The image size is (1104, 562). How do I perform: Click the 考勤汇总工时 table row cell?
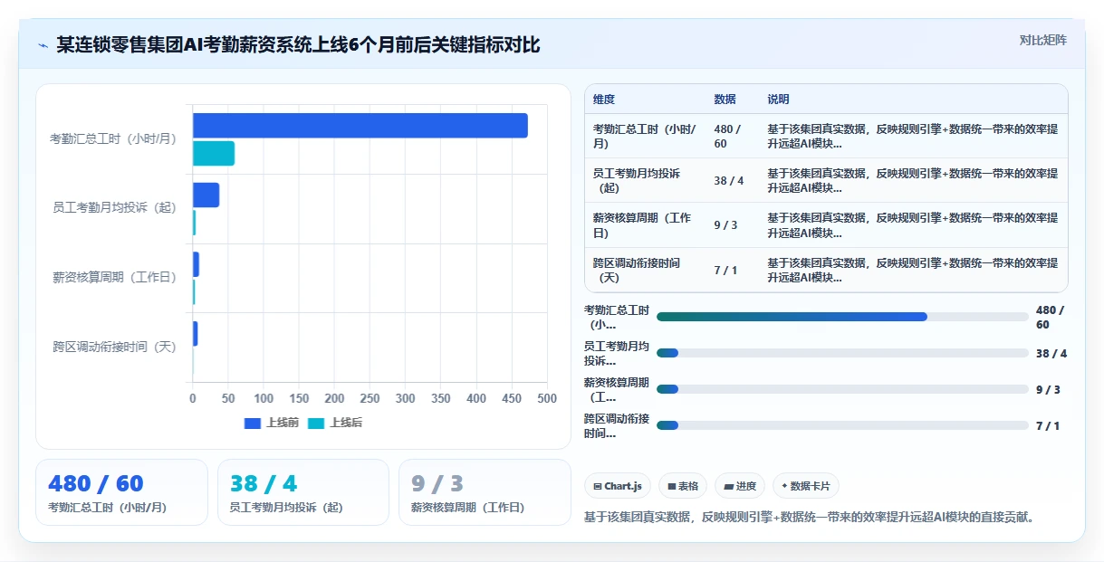coord(645,136)
